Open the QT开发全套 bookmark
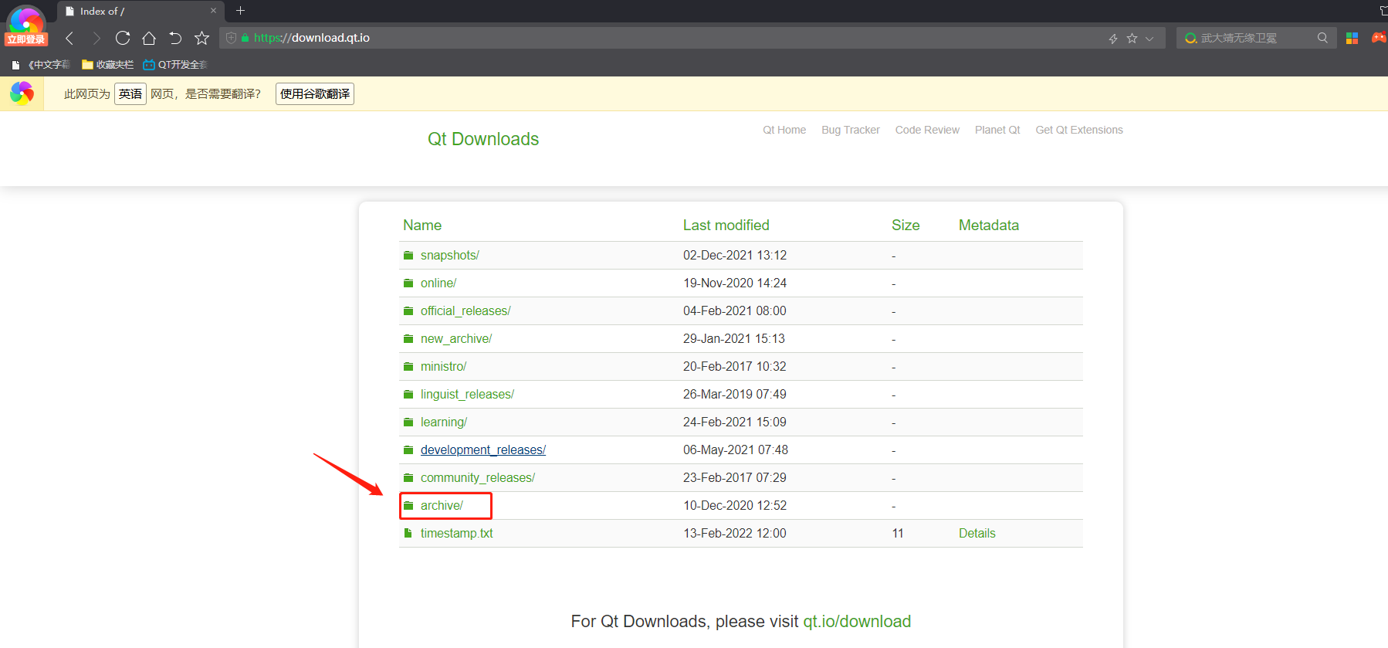Screen dimensions: 1388x648 pyautogui.click(x=175, y=65)
